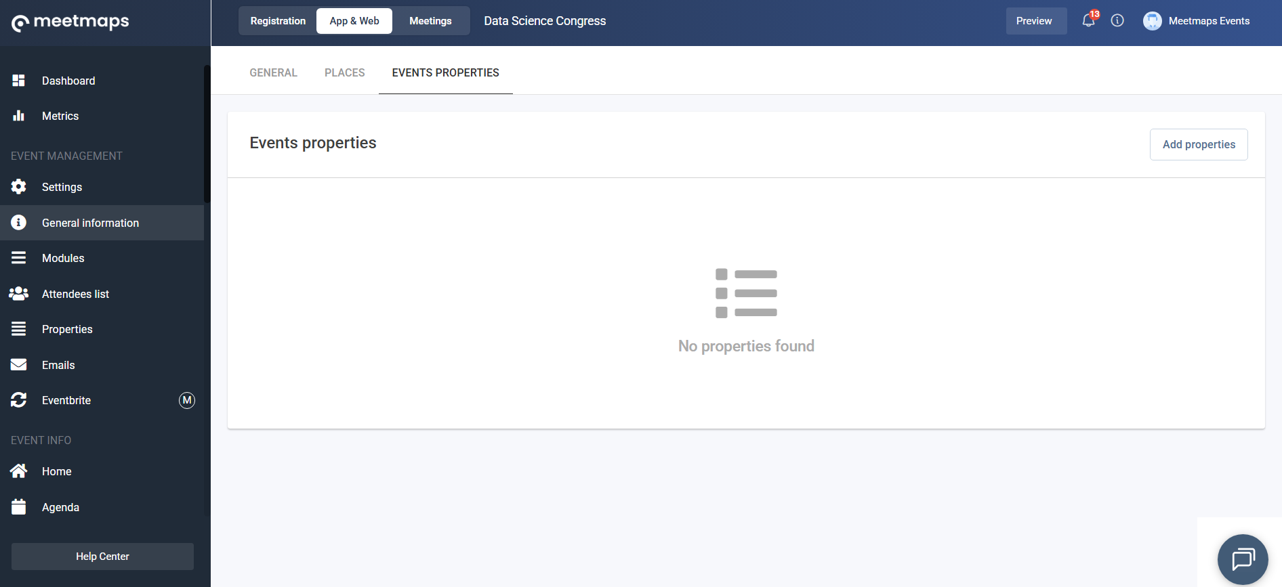
Task: Click the Events properties heading
Action: (x=313, y=143)
